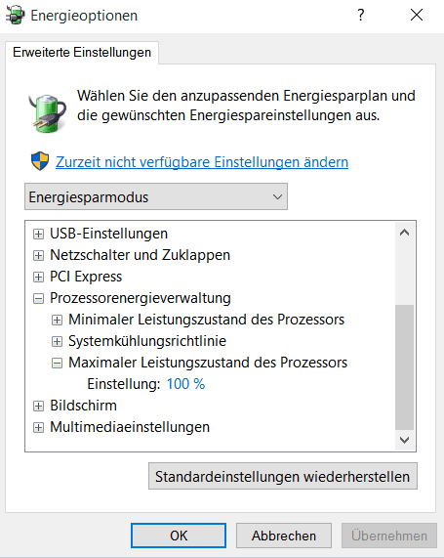Click the settings list scrollbar down arrow
The height and width of the screenshot is (558, 444).
click(x=404, y=440)
